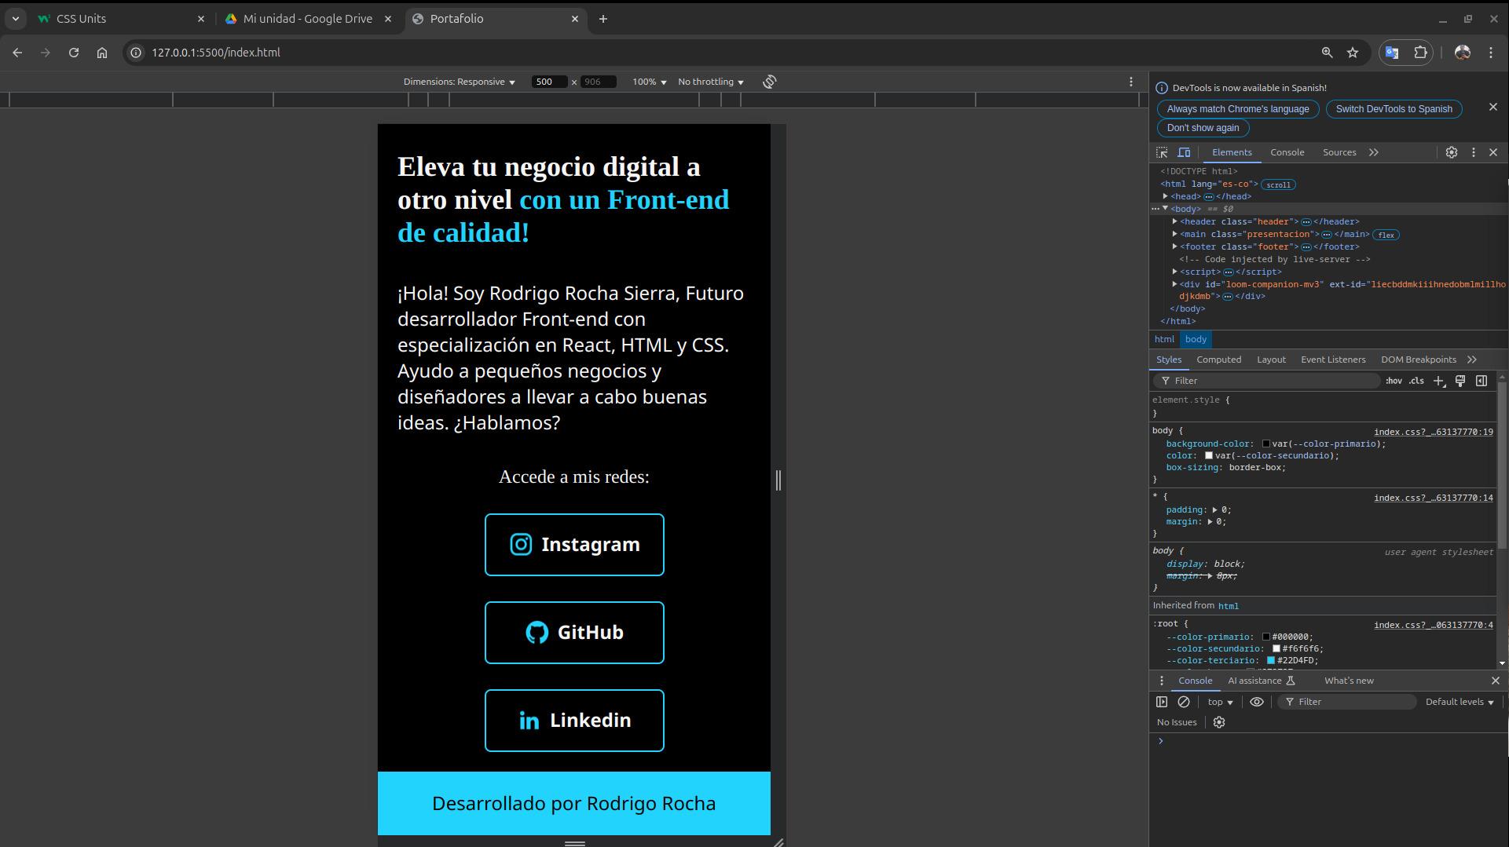Open device toolbar more options menu
The image size is (1509, 847).
1131,82
